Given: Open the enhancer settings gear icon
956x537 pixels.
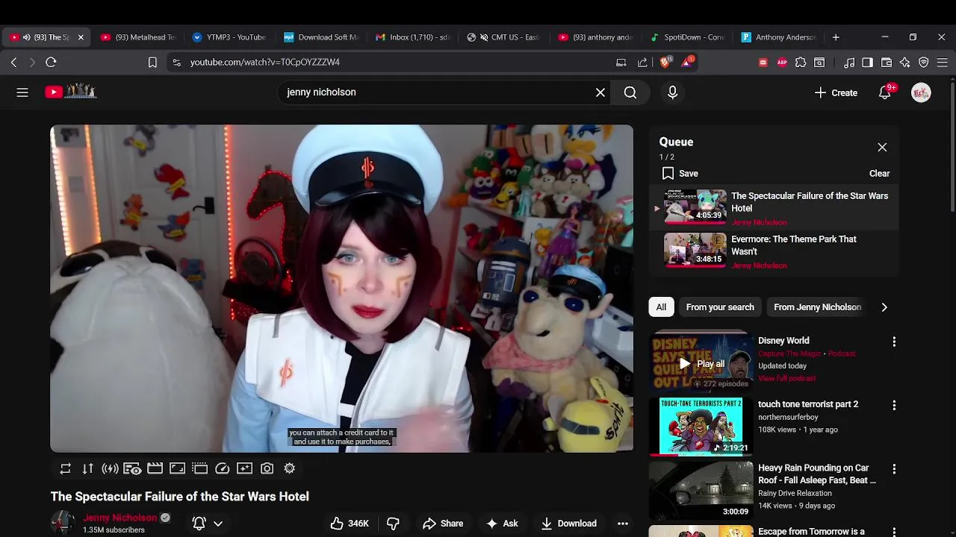Looking at the screenshot, I should 289,468.
